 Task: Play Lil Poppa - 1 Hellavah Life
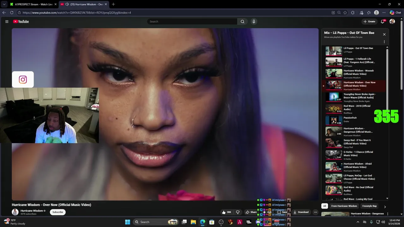coord(355,62)
